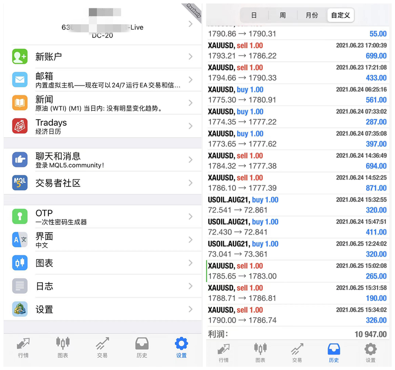395x370 pixels.
Task: Open 图表 settings list entry
Action: coord(103,263)
